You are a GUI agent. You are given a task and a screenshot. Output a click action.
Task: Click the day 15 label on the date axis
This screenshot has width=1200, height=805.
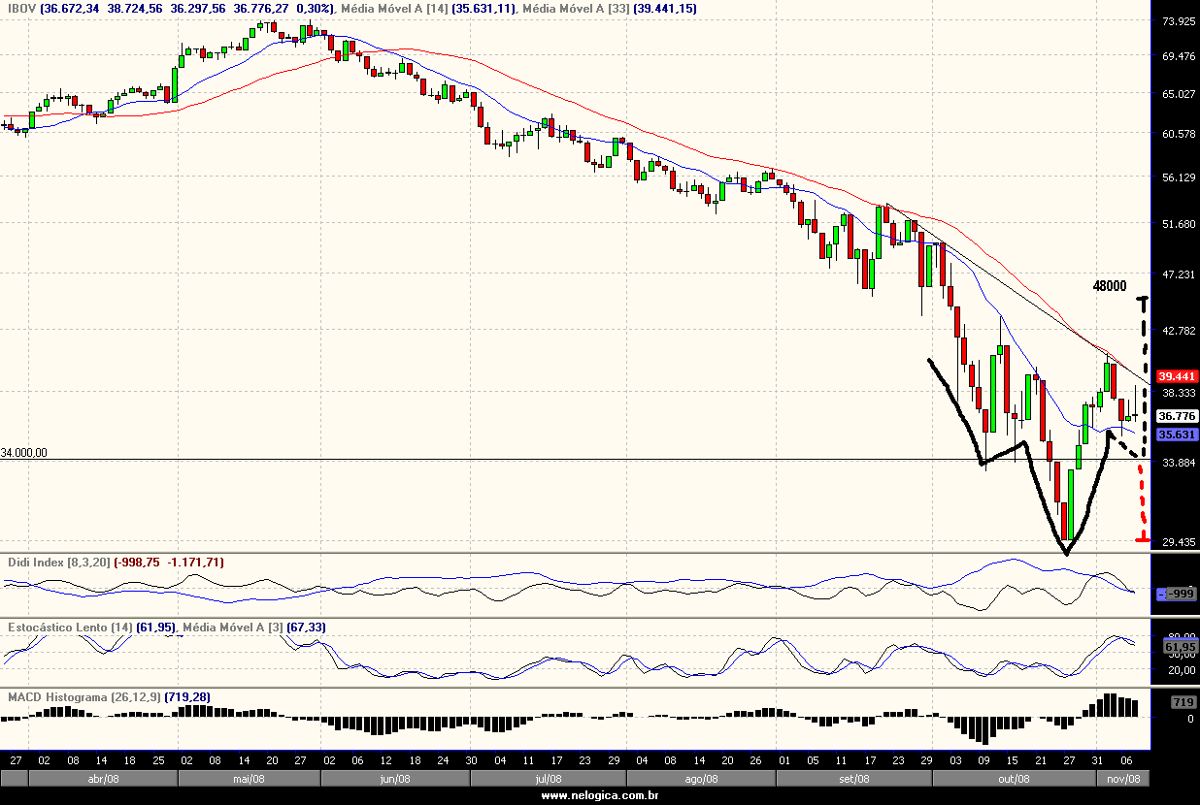pos(1012,761)
